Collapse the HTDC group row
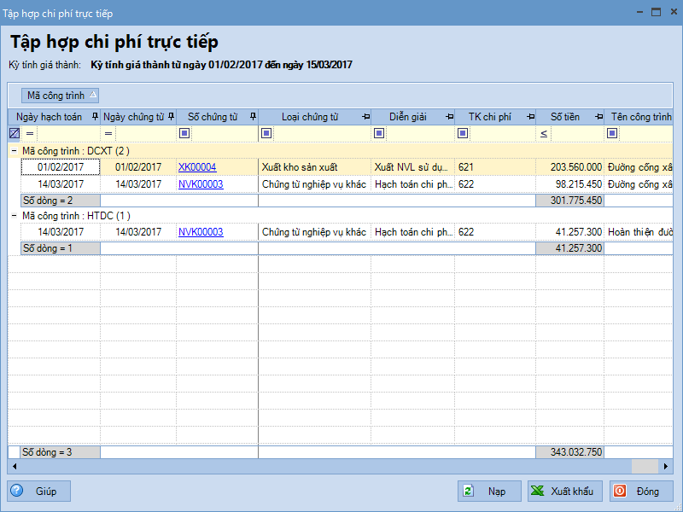 point(14,216)
